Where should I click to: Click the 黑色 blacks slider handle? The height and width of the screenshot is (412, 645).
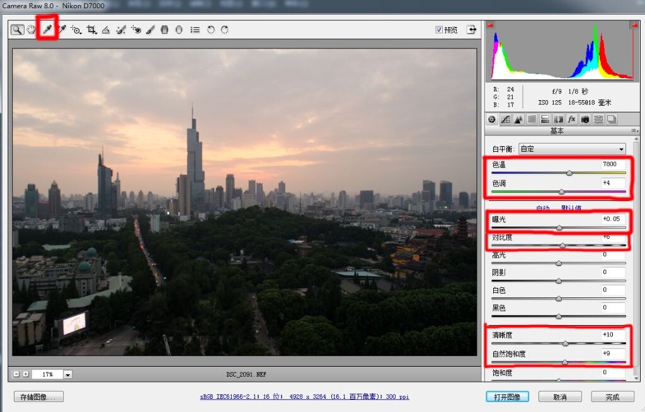pos(559,316)
